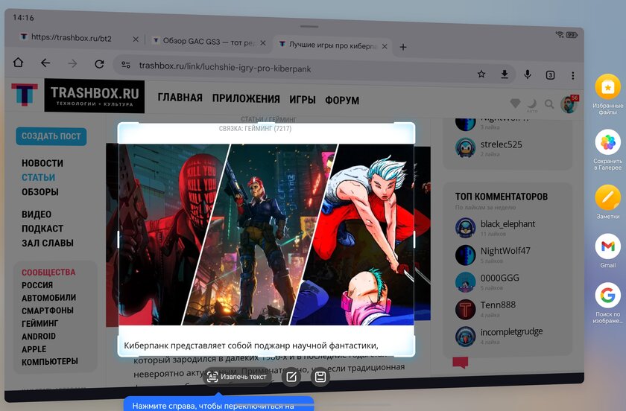Open ФОРУМ in site navigation
This screenshot has height=411, width=626.
point(342,101)
